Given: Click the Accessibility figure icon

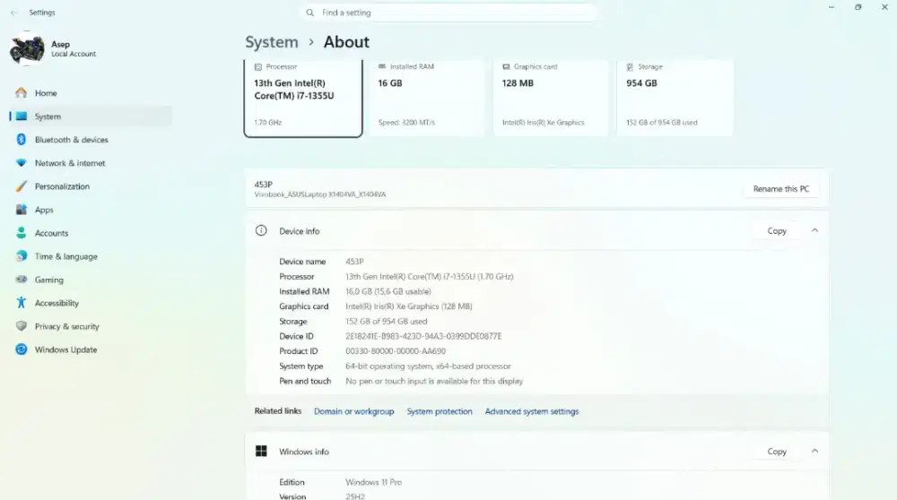Looking at the screenshot, I should (22, 303).
